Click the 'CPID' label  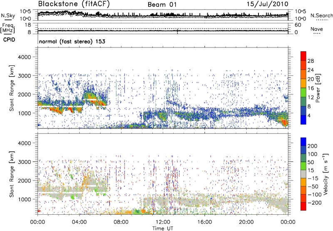(9, 40)
